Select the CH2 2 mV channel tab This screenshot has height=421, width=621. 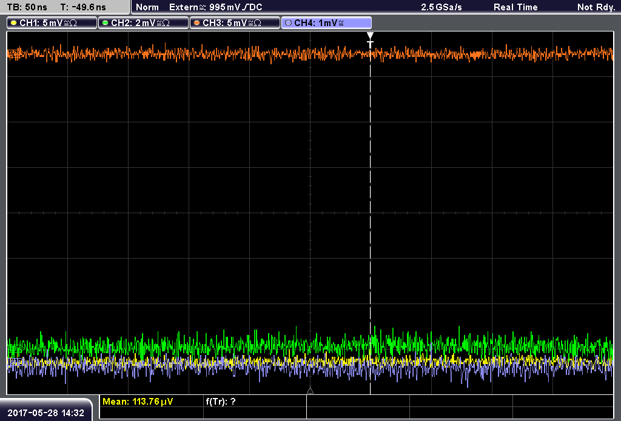(143, 23)
